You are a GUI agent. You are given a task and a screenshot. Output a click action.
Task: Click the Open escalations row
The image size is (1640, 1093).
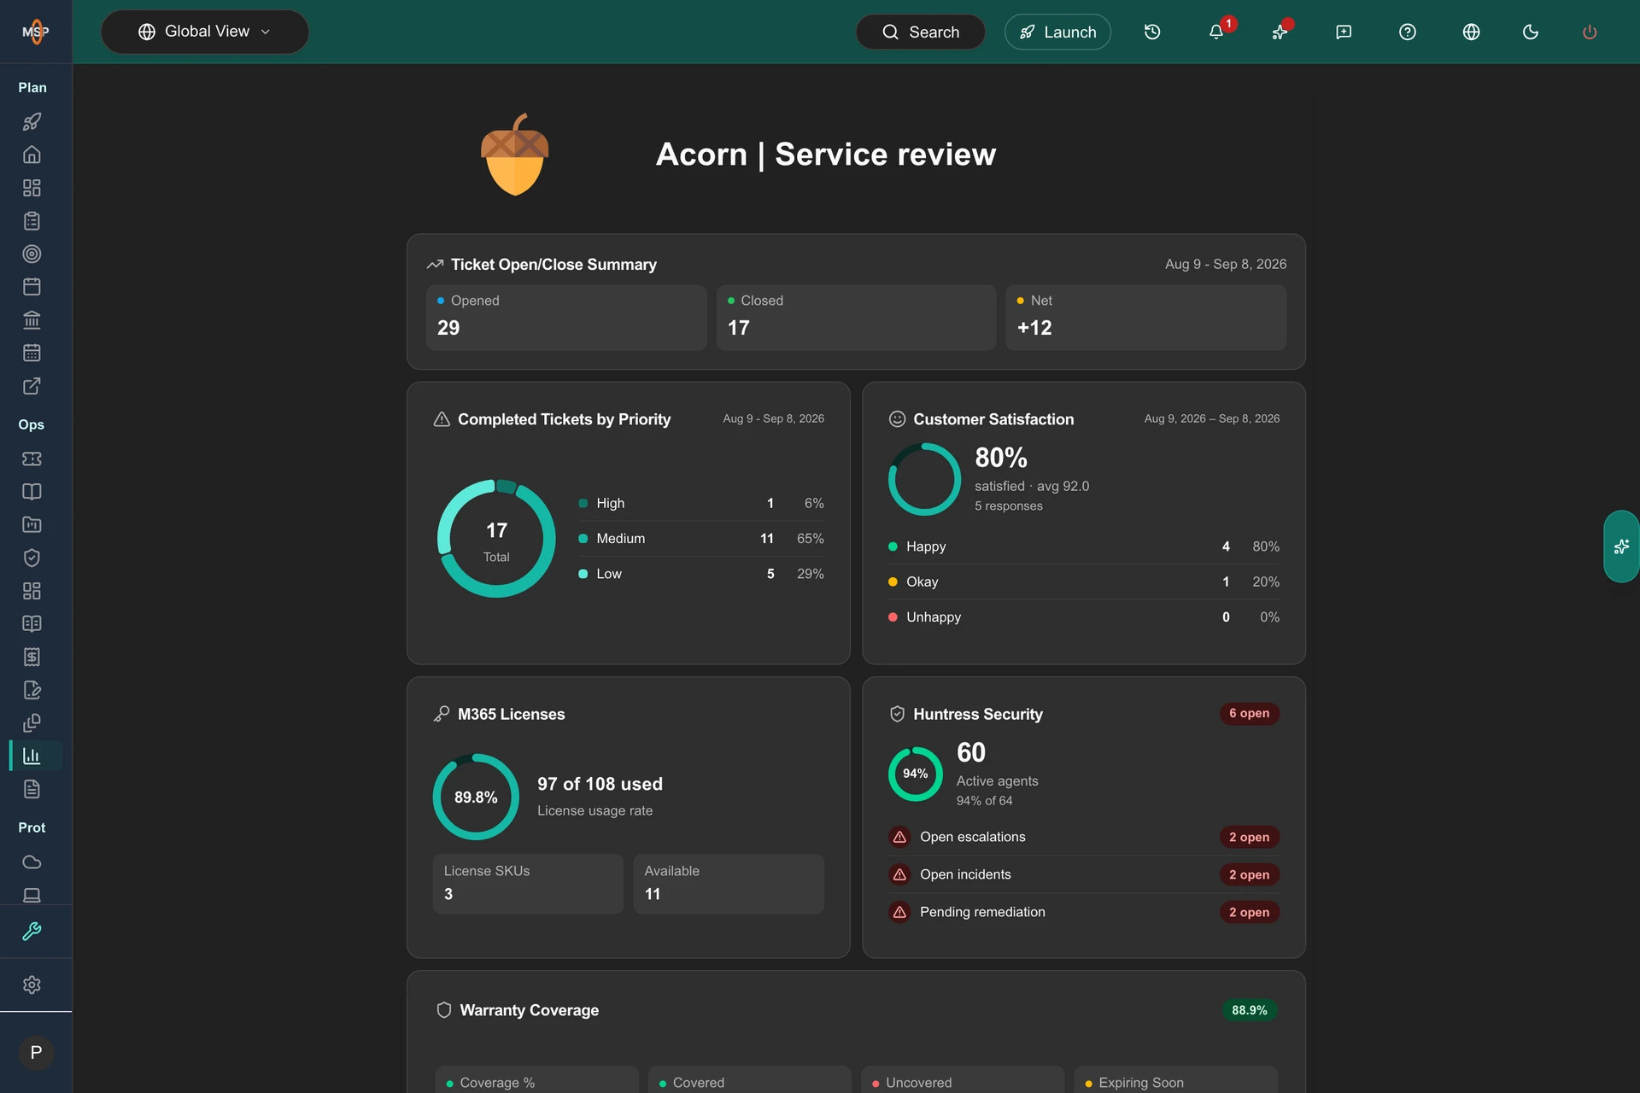pyautogui.click(x=1084, y=837)
